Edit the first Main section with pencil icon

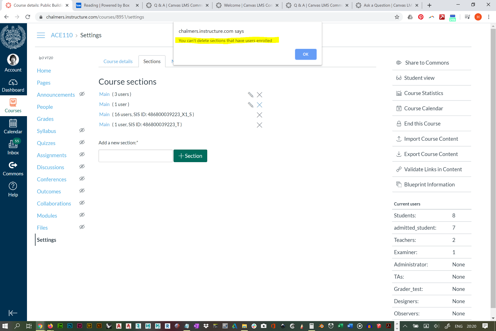[250, 95]
